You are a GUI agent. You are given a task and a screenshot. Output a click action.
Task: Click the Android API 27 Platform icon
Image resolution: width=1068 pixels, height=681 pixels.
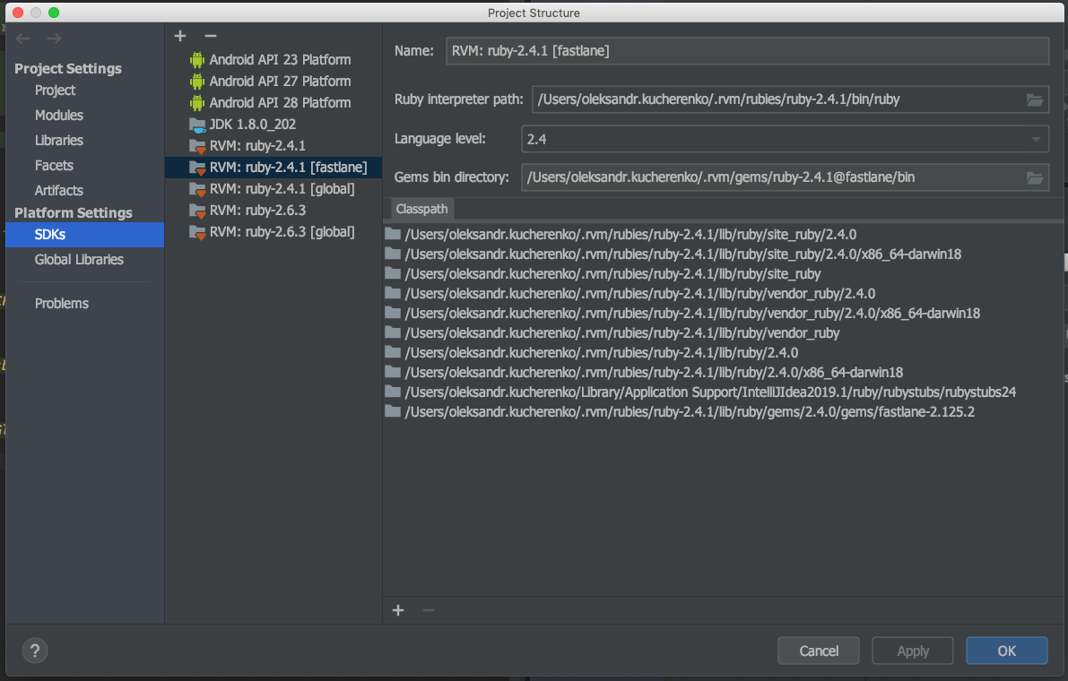click(196, 81)
